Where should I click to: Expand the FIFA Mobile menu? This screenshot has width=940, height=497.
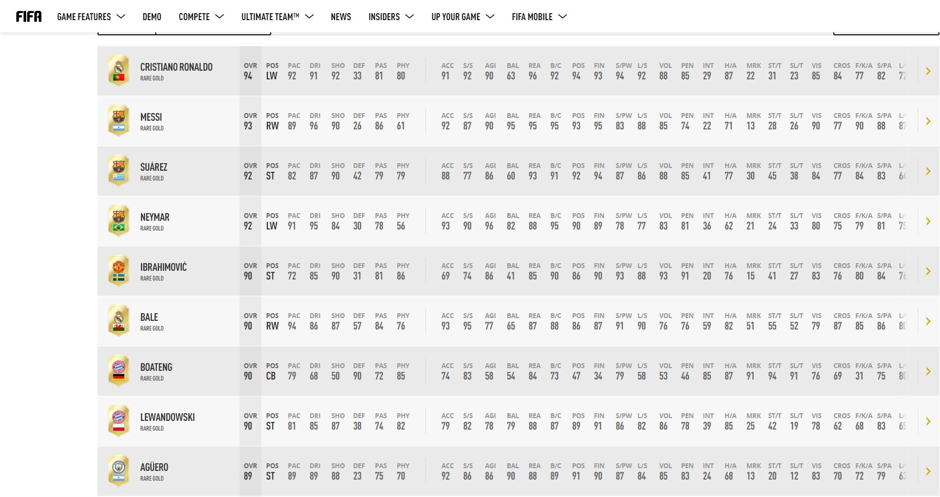539,17
